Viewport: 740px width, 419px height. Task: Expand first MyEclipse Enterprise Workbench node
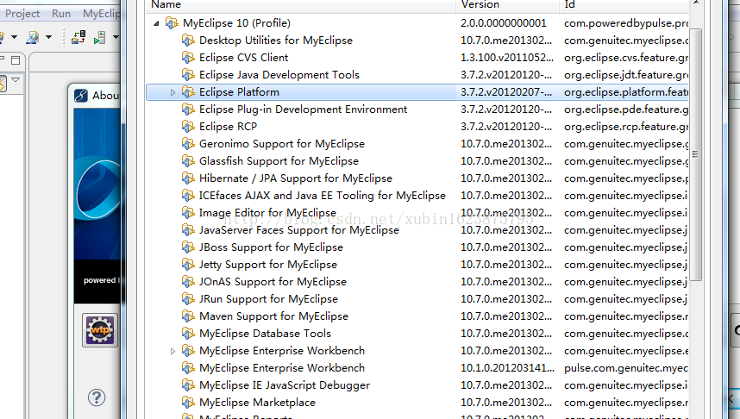point(172,351)
